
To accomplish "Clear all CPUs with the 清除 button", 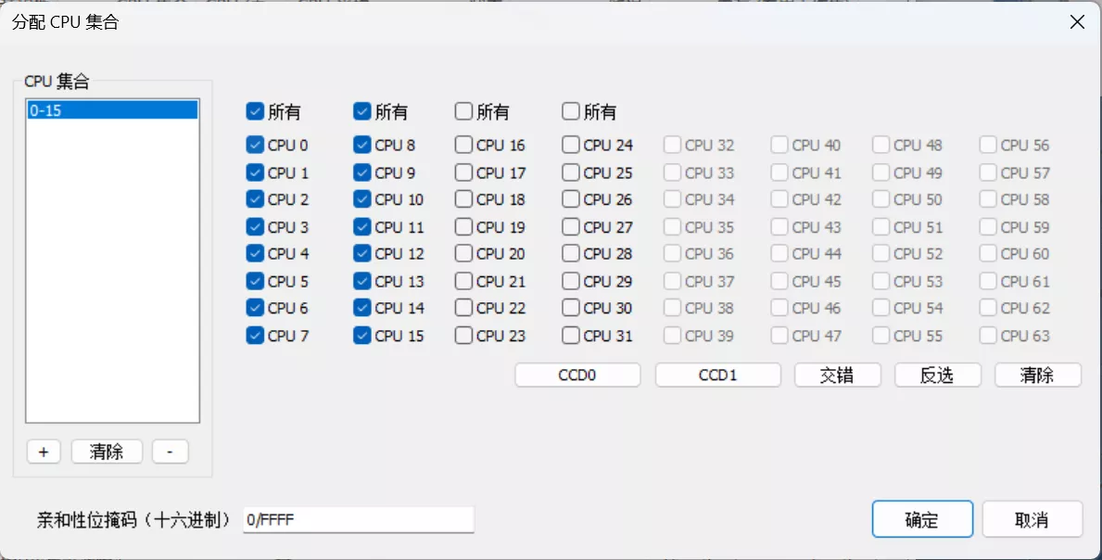I will coord(1037,375).
